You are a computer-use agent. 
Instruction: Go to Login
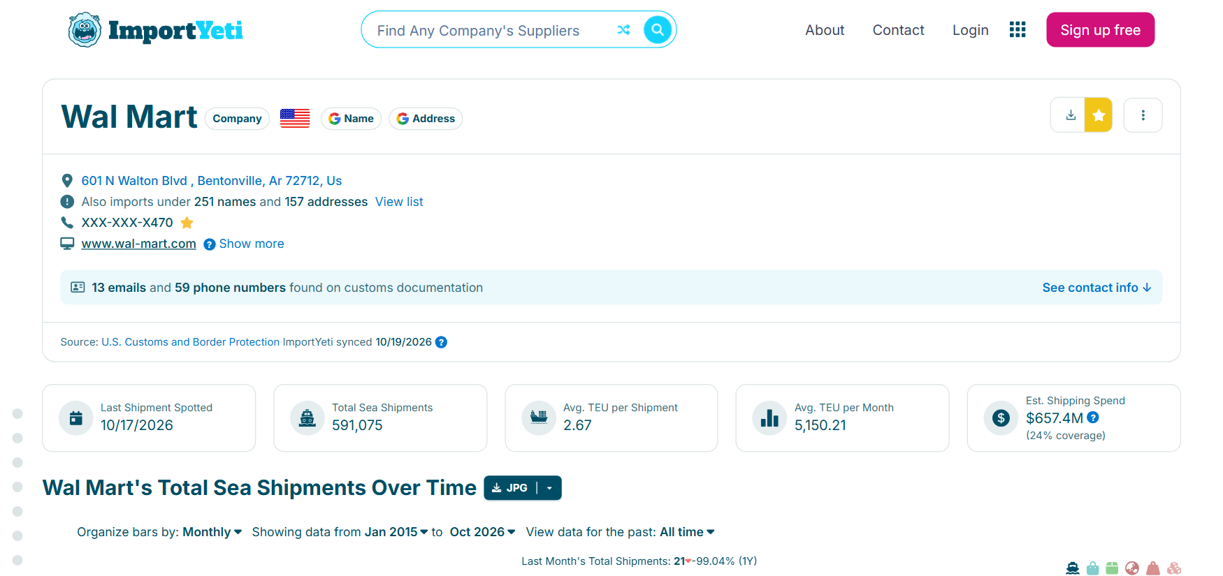point(970,30)
